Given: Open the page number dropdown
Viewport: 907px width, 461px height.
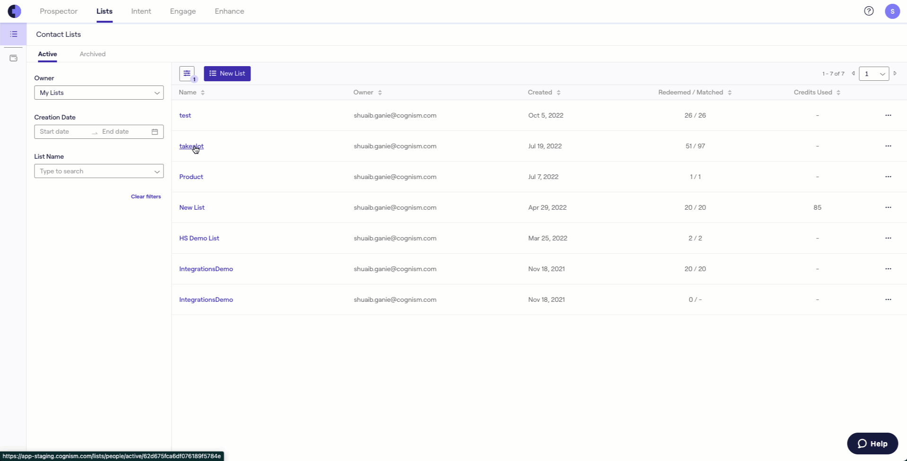Looking at the screenshot, I should [873, 74].
